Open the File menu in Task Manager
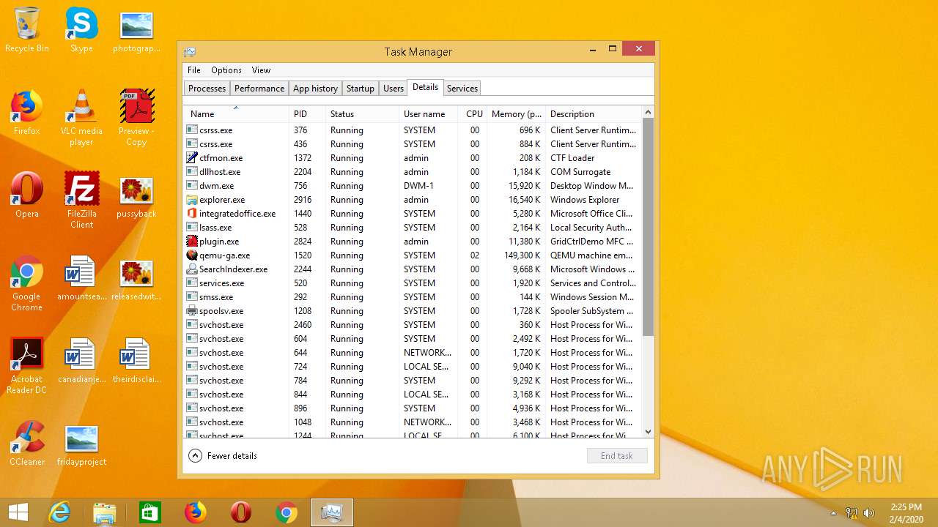 194,70
